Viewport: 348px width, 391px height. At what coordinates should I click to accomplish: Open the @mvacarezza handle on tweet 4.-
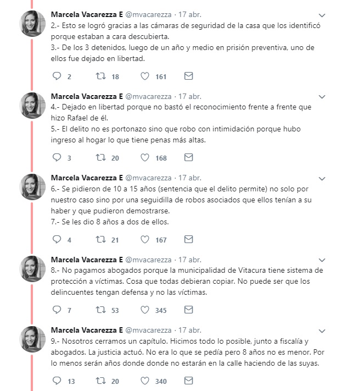pos(148,96)
